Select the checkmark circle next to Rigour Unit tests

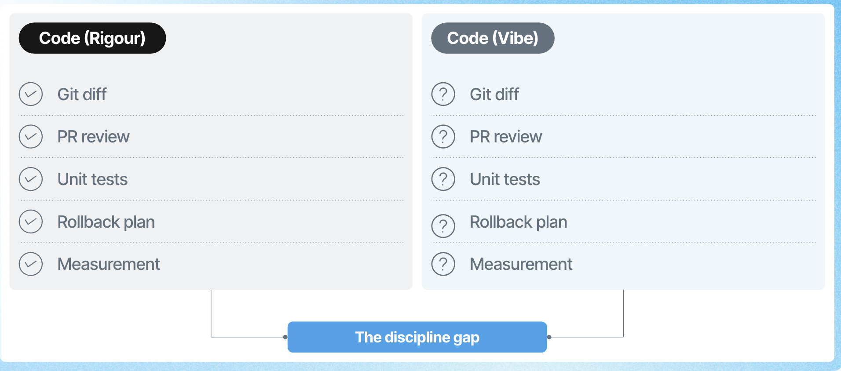pyautogui.click(x=31, y=179)
